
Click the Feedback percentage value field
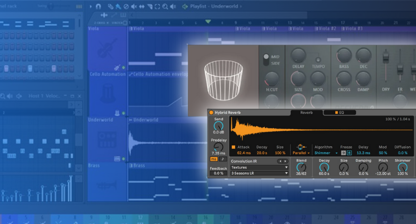[x=218, y=173]
